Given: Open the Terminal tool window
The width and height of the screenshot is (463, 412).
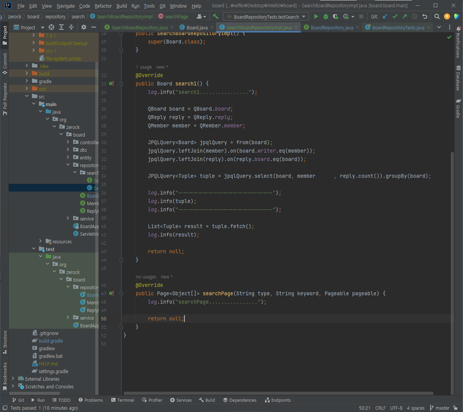Looking at the screenshot, I should tap(123, 400).
